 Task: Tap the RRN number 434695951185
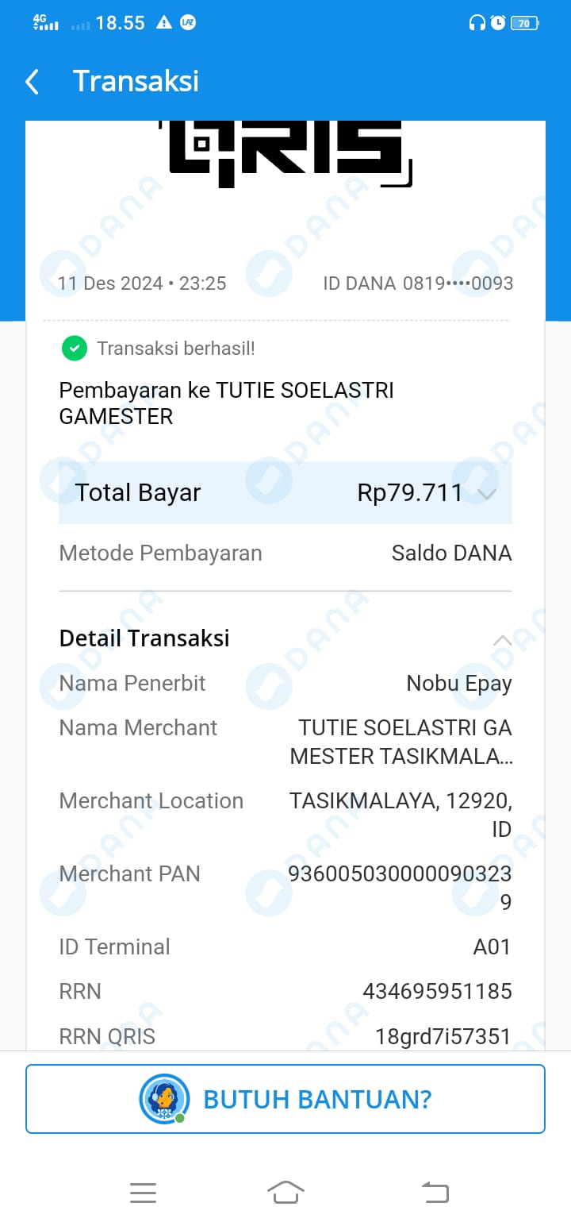[437, 991]
